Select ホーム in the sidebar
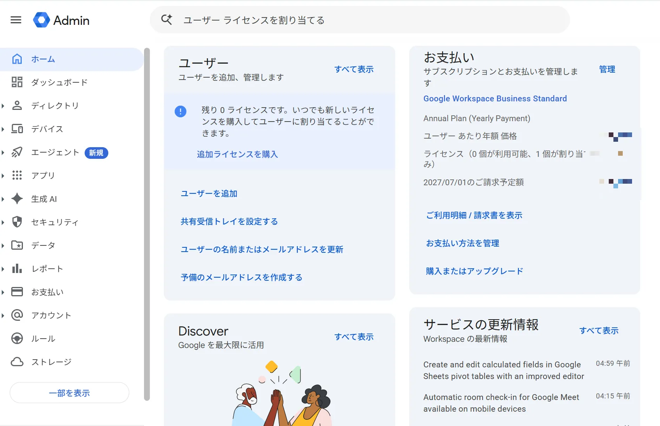Viewport: 660px width, 426px height. coord(71,59)
